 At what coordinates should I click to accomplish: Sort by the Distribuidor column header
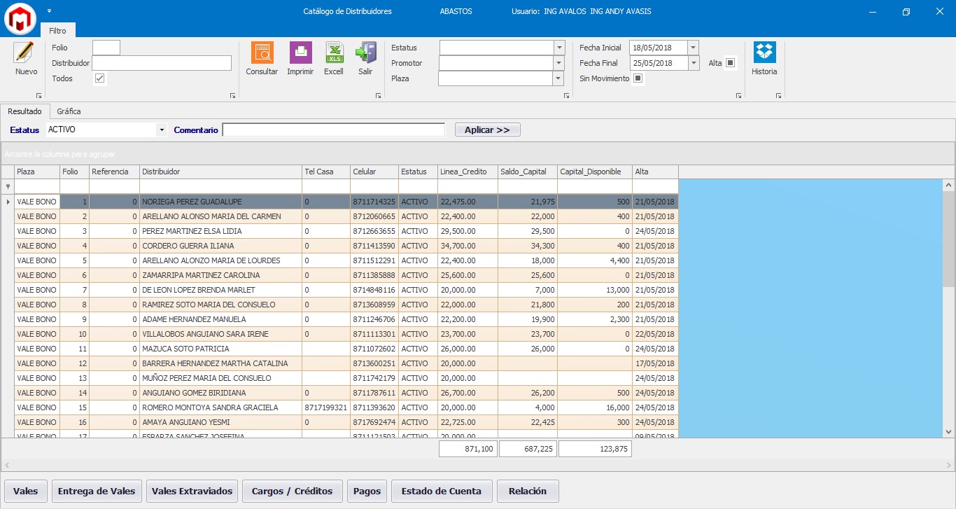[220, 172]
